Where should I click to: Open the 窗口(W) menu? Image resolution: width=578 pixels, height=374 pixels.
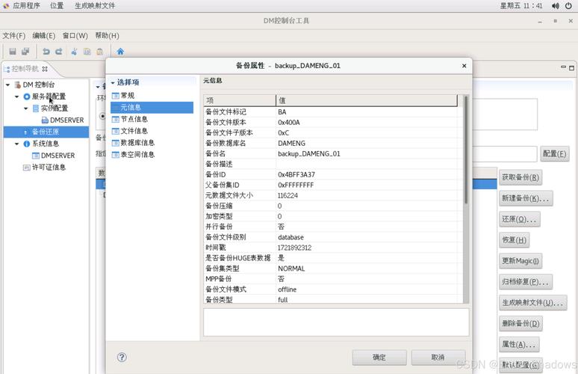click(x=75, y=36)
